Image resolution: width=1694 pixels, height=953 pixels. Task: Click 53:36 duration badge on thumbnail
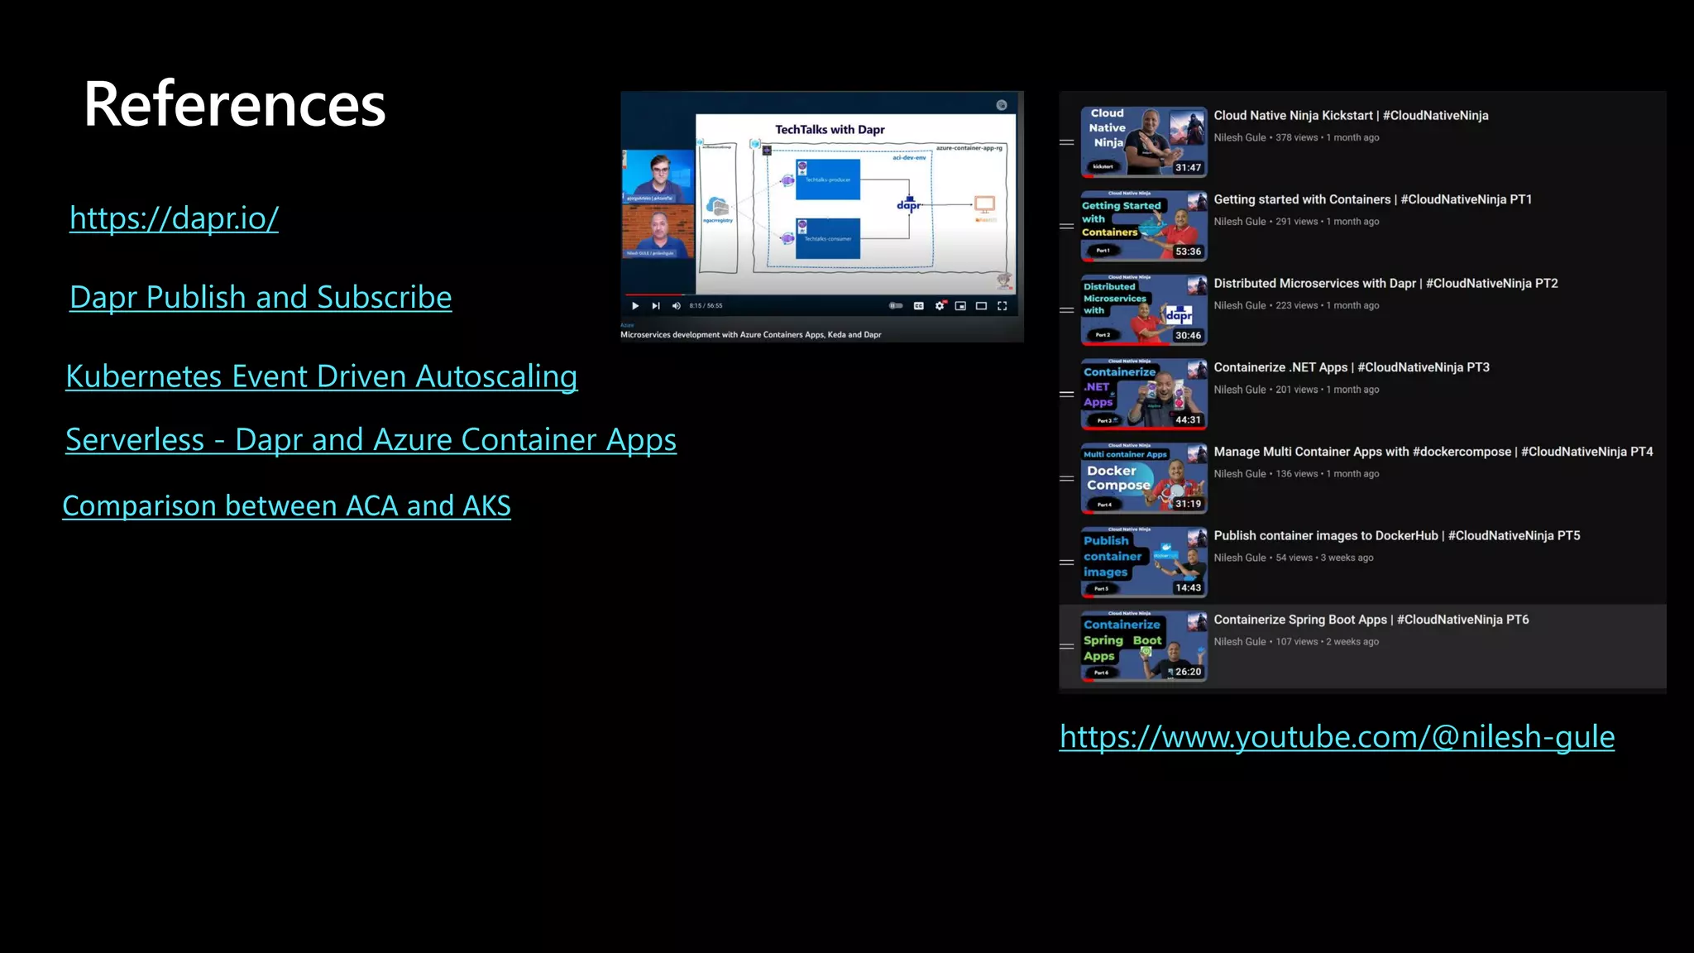1189,251
